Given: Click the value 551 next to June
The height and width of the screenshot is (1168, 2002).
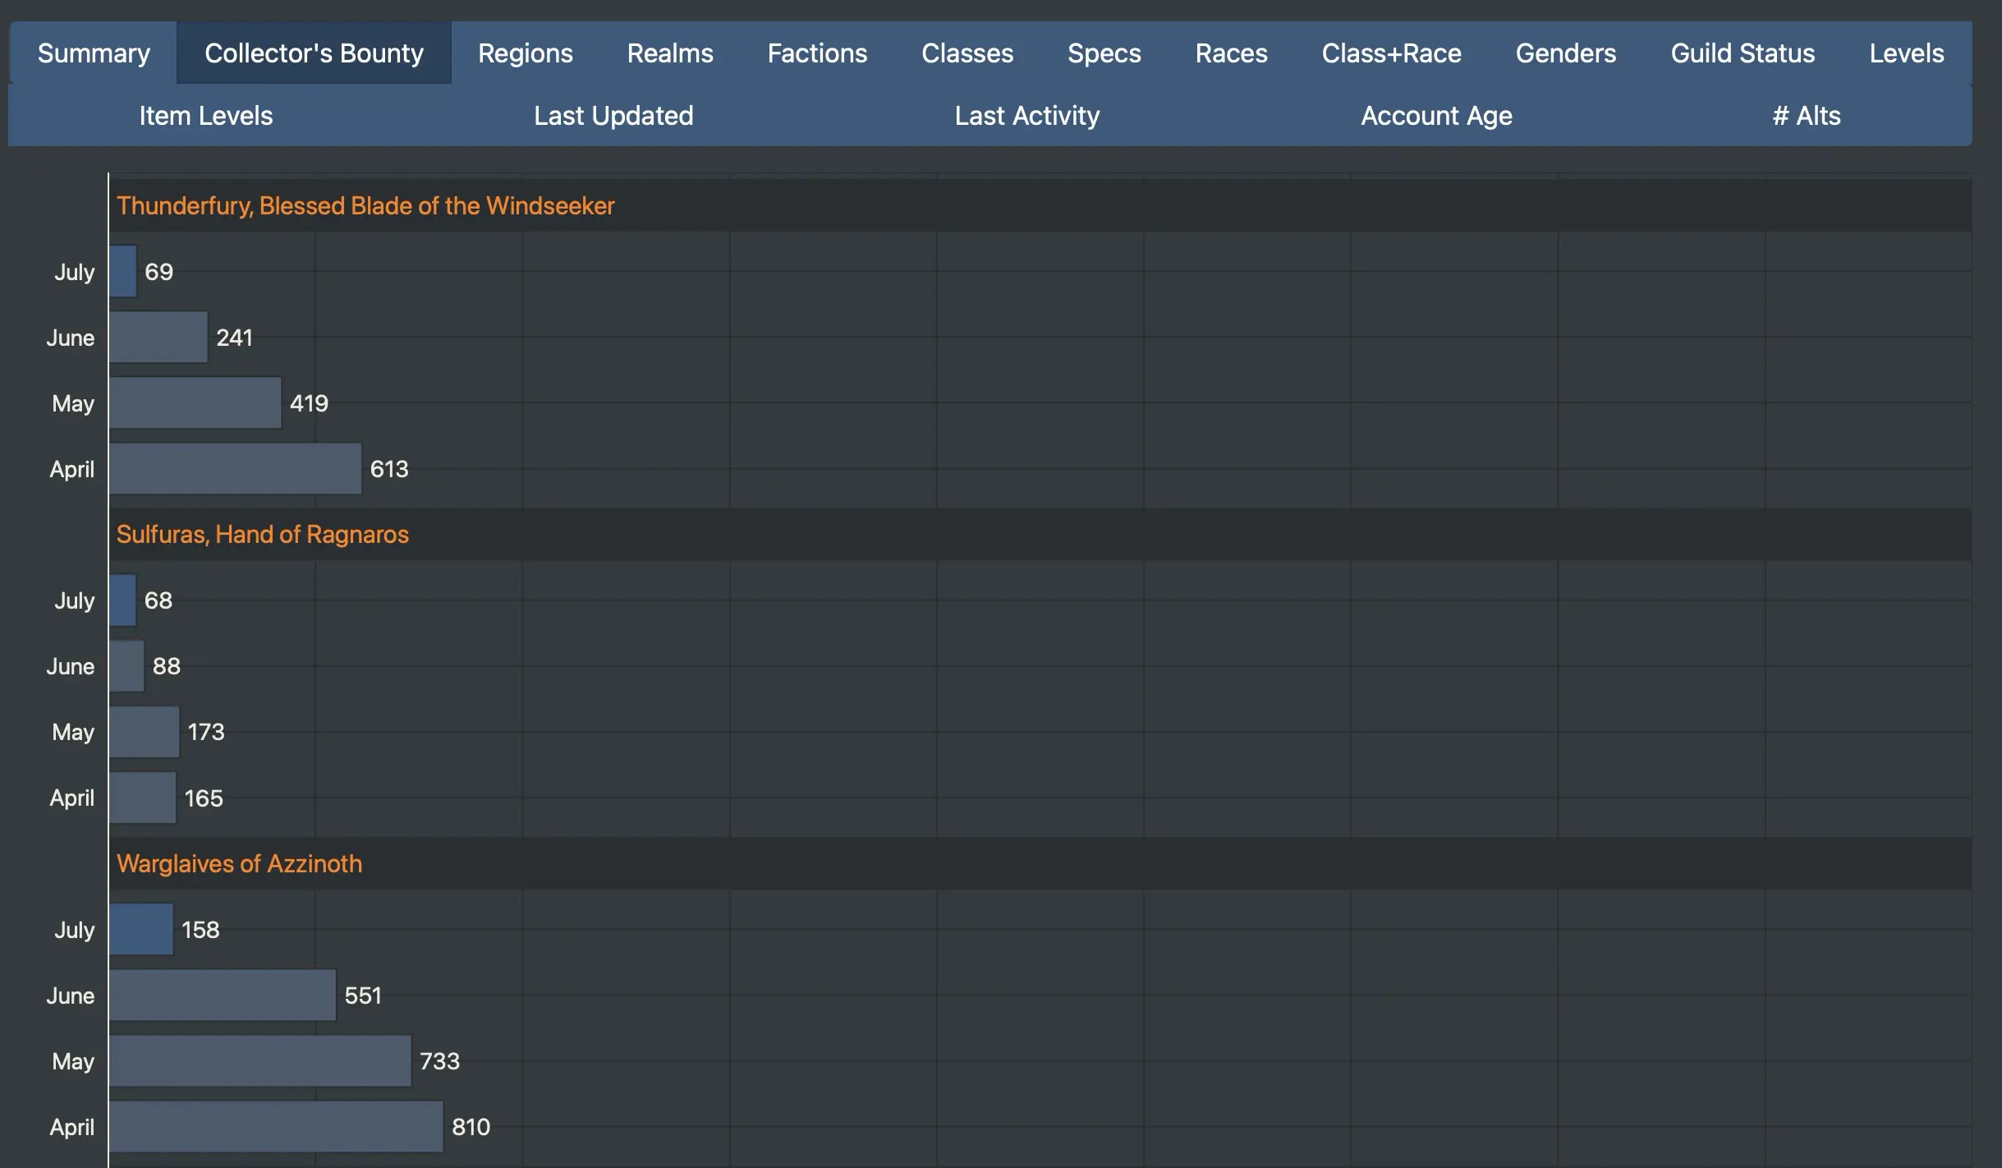Looking at the screenshot, I should pos(363,996).
